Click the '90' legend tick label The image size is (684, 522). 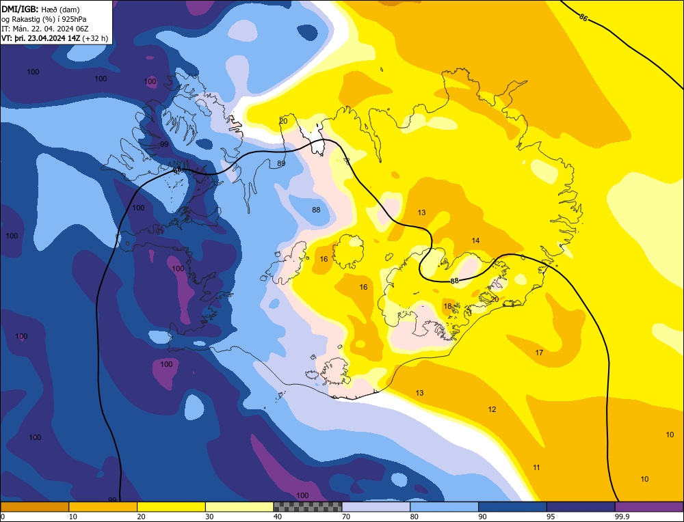tap(482, 517)
